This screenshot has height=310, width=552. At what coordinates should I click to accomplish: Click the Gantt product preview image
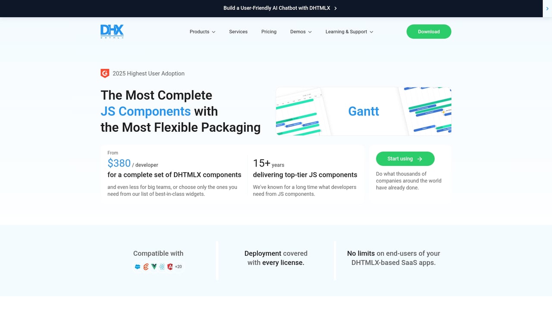coord(364,111)
